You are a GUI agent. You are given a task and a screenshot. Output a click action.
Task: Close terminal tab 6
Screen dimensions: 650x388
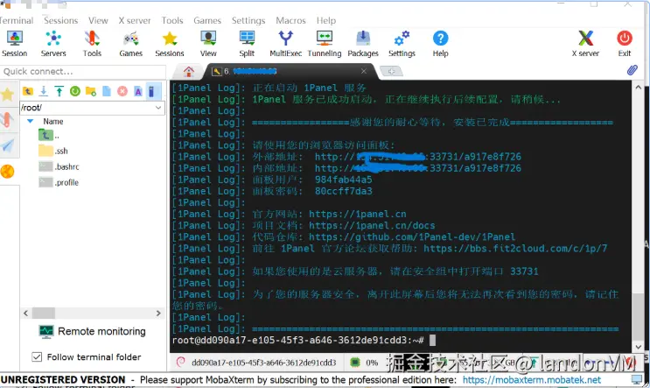coord(364,71)
